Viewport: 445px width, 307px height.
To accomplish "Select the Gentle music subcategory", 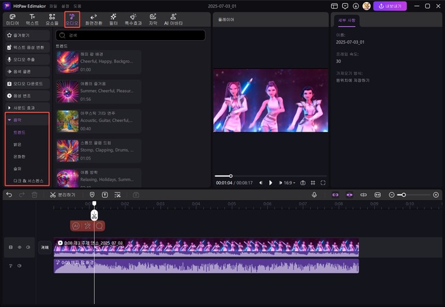I will coord(19,157).
